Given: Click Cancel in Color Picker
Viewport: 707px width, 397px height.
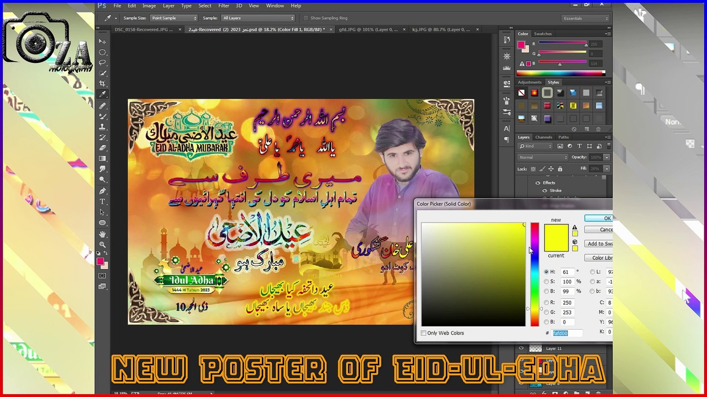Looking at the screenshot, I should click(598, 230).
